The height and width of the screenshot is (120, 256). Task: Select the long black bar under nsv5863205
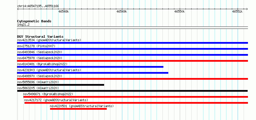[x=132, y=91]
